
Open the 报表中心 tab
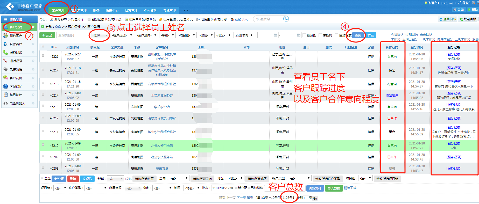pyautogui.click(x=112, y=11)
